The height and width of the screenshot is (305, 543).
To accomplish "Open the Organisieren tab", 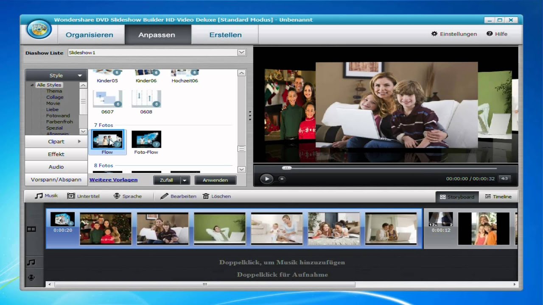I will click(90, 35).
